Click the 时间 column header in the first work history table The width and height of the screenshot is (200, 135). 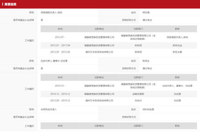[60, 29]
